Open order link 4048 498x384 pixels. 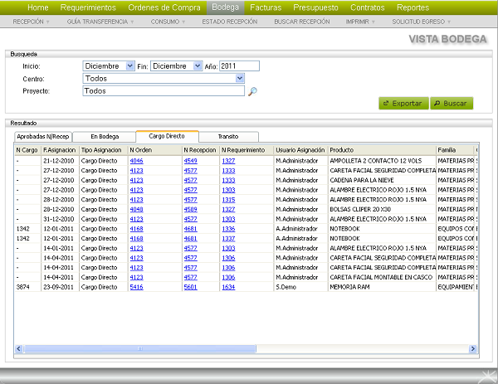137,210
